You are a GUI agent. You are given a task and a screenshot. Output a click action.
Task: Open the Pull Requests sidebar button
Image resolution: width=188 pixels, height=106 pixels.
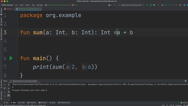pyautogui.click(x=1, y=34)
